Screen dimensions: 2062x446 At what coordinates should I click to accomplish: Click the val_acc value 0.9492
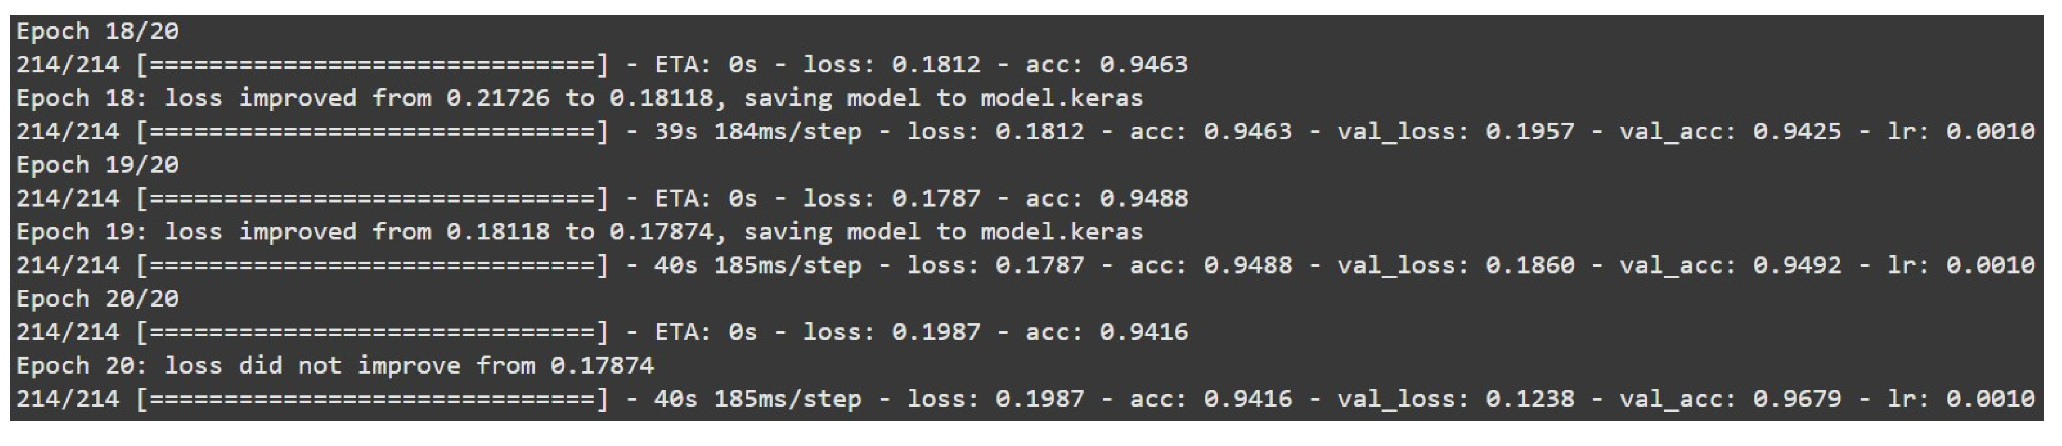(1797, 265)
